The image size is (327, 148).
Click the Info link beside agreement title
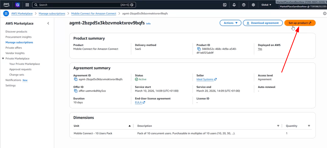(x=148, y=24)
